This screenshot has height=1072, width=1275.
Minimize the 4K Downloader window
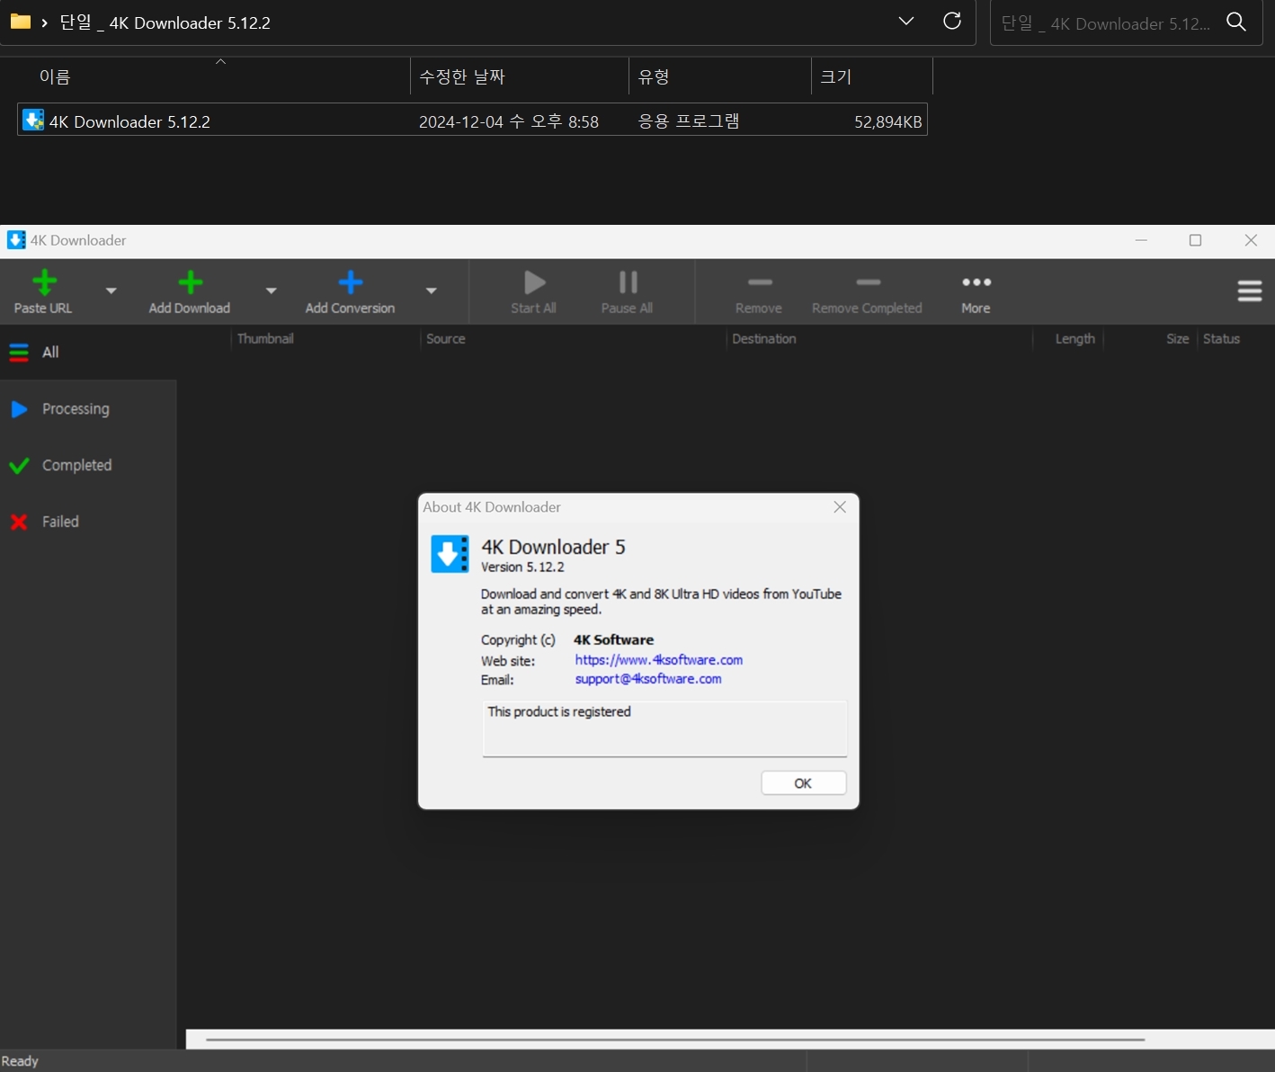pyautogui.click(x=1141, y=240)
